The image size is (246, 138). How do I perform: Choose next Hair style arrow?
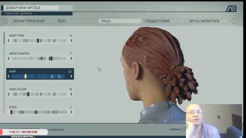pyautogui.click(x=71, y=76)
